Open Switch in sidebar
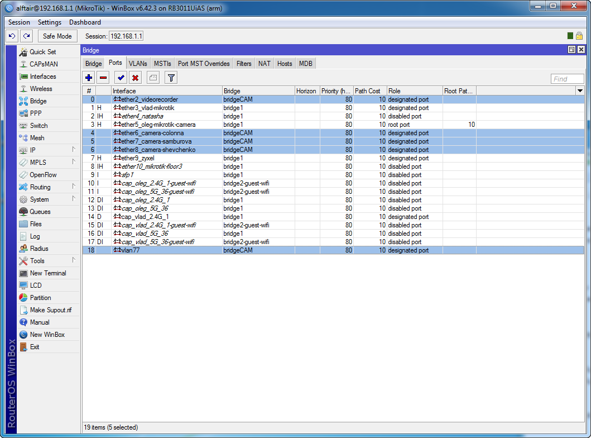The height and width of the screenshot is (438, 591). tap(49, 126)
